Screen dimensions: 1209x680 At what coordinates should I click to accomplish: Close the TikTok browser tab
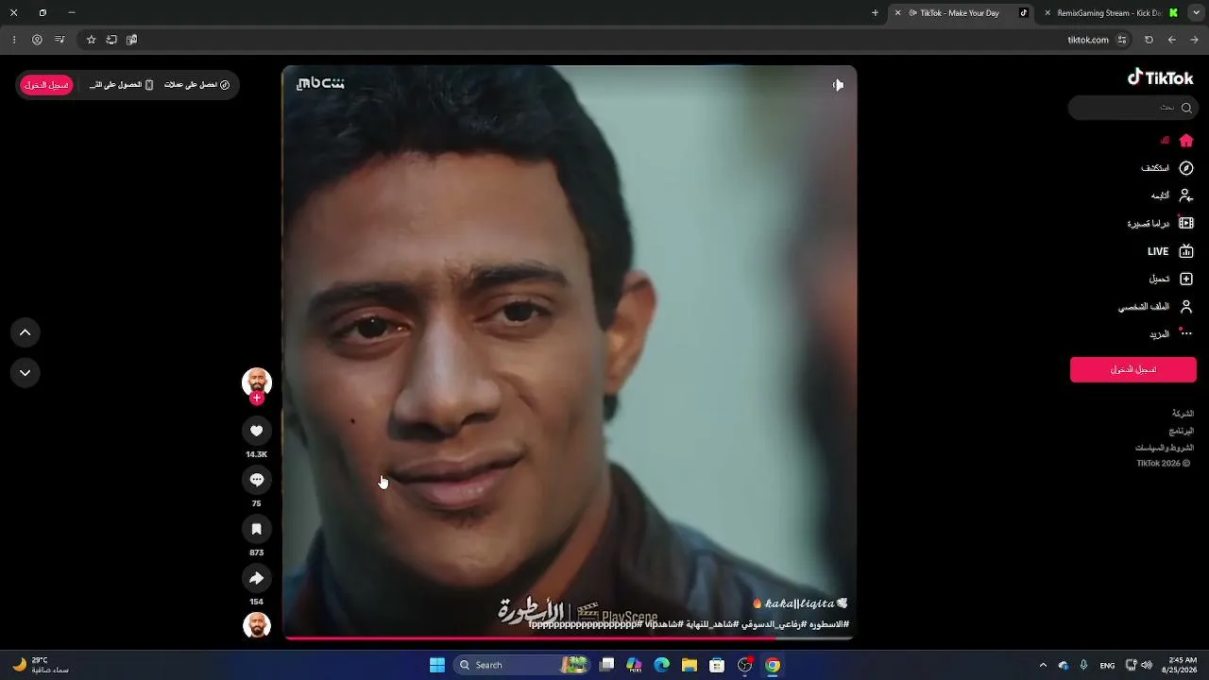point(897,13)
